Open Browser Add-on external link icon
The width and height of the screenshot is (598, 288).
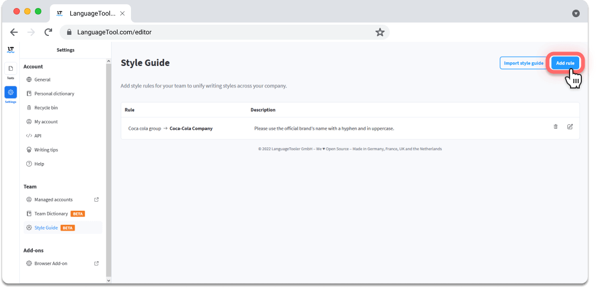pos(97,264)
